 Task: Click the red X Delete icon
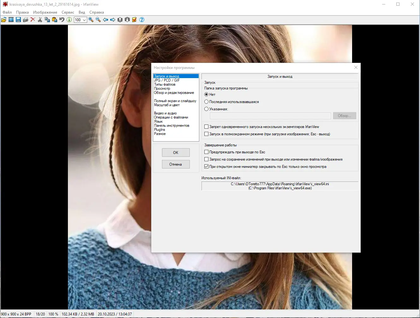pyautogui.click(x=33, y=20)
